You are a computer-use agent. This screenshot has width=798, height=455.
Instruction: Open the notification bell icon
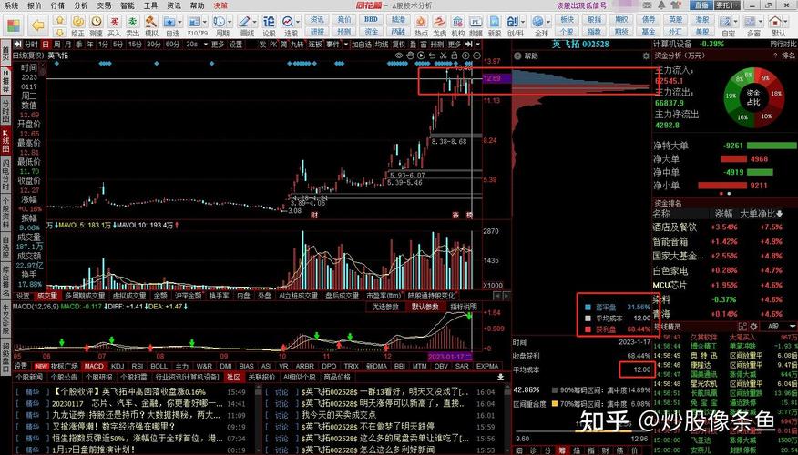pyautogui.click(x=661, y=5)
